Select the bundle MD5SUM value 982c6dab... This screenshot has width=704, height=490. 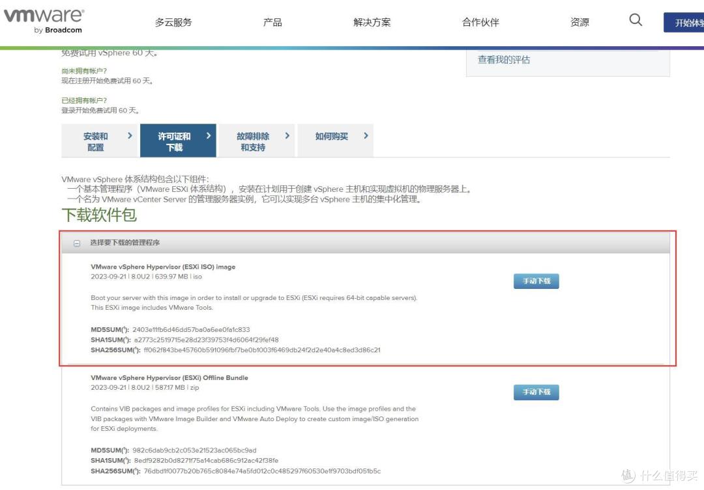[x=194, y=450]
